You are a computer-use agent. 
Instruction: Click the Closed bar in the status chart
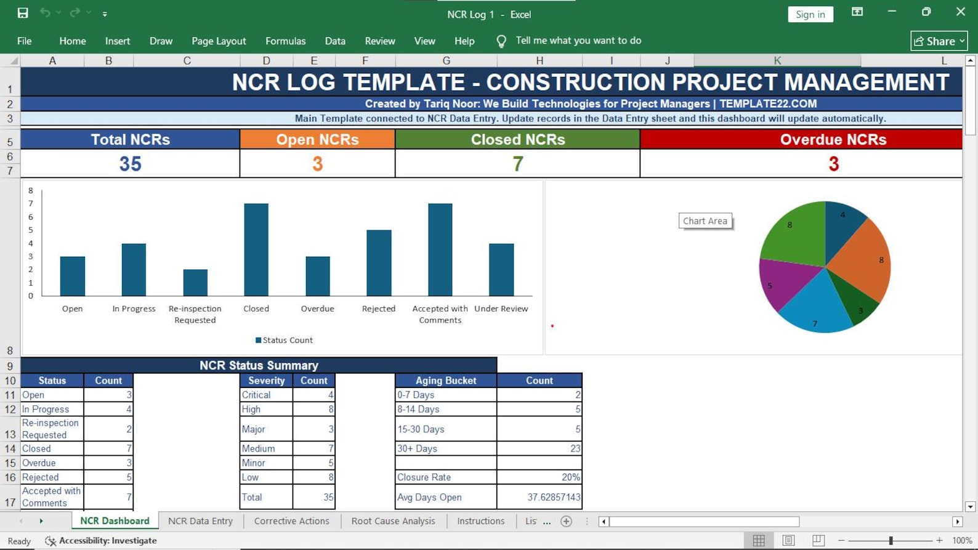256,249
